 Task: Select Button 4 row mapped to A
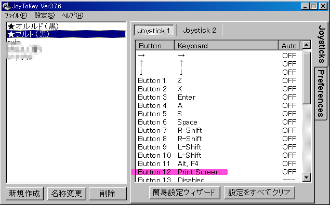pyautogui.click(x=219, y=105)
